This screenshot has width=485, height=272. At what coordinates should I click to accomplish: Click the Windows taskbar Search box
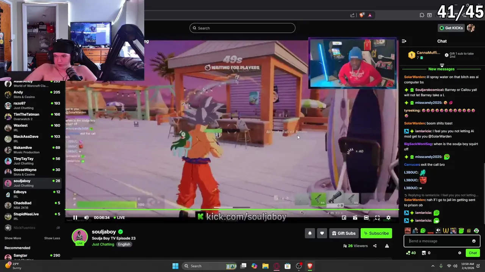point(210,266)
